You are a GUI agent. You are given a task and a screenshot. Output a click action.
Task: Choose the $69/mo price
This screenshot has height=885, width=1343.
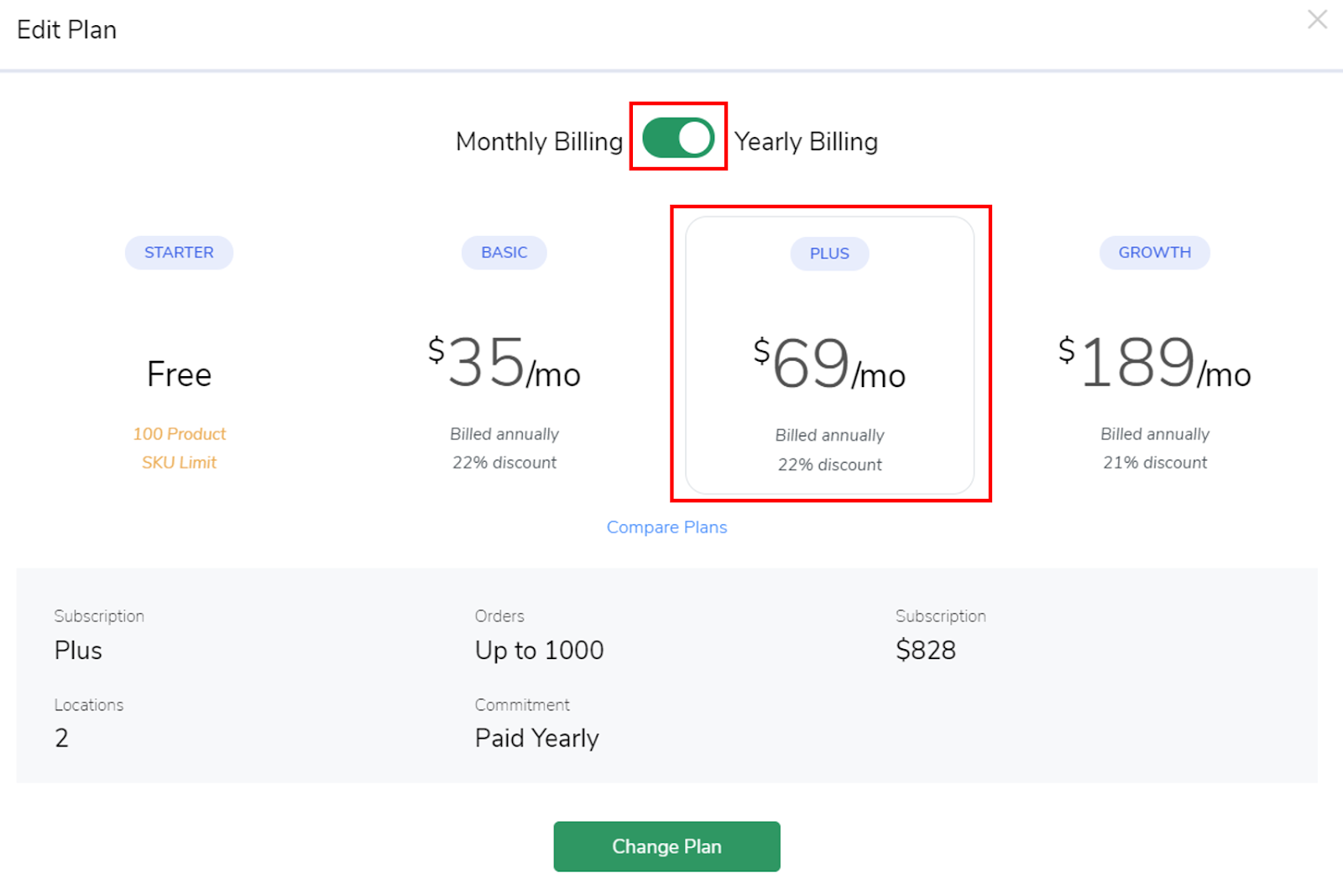click(829, 365)
